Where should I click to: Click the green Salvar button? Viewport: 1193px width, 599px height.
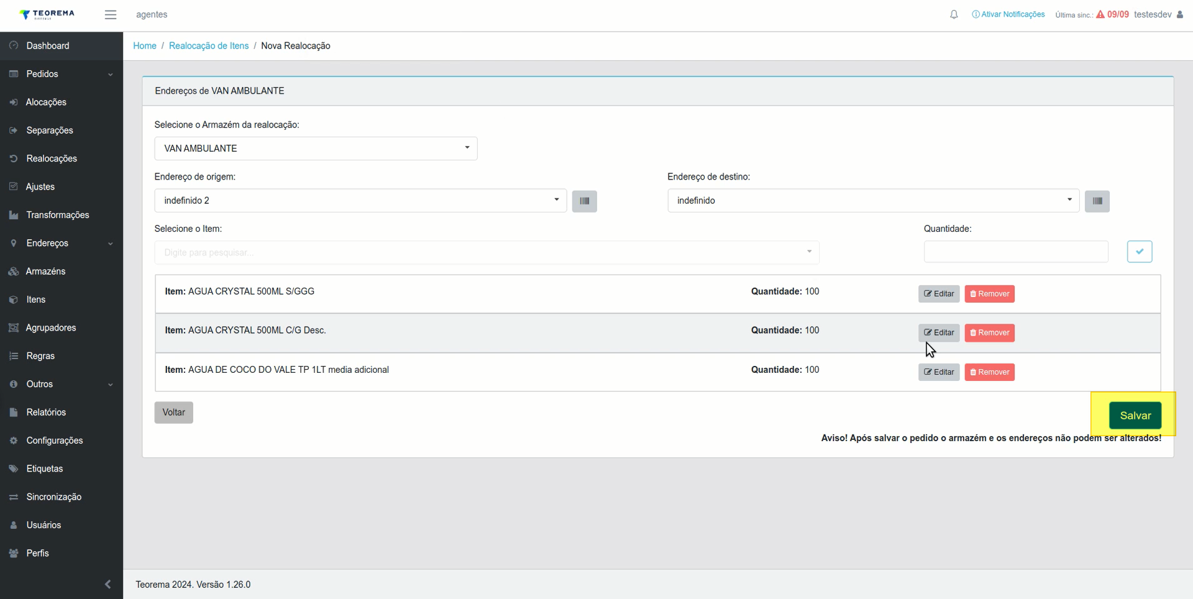tap(1135, 416)
